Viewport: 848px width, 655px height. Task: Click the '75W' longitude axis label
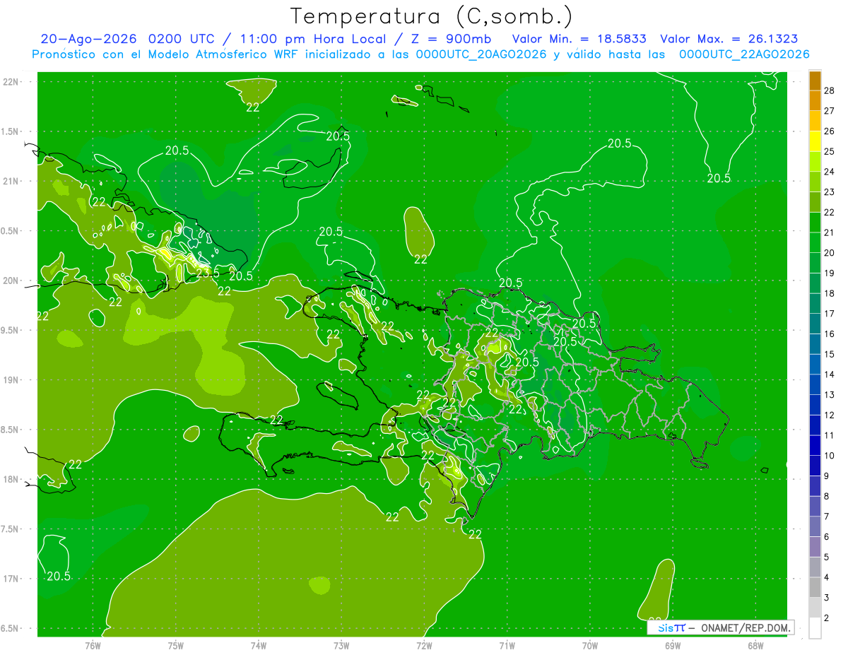(176, 646)
